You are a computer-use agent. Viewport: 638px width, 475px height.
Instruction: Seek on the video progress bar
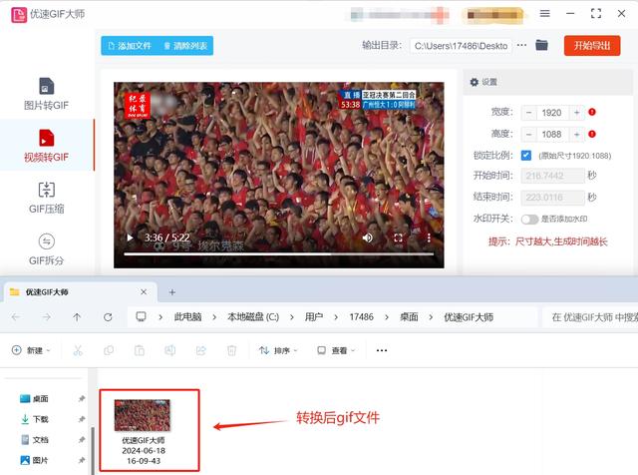[279, 253]
